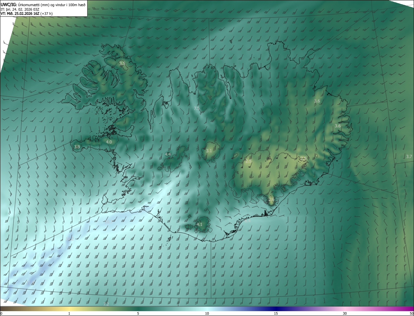
Task: Select the "5" tick on the color bar
Action: [x=138, y=313]
